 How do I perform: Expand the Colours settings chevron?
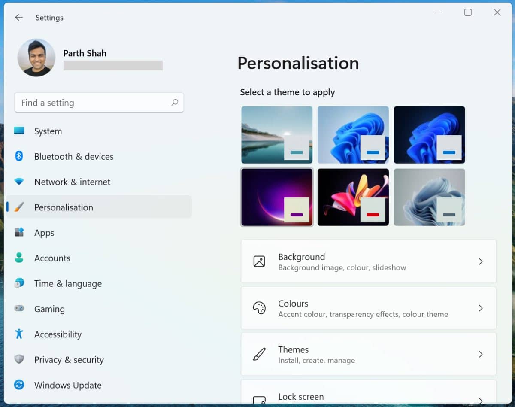[x=480, y=308]
